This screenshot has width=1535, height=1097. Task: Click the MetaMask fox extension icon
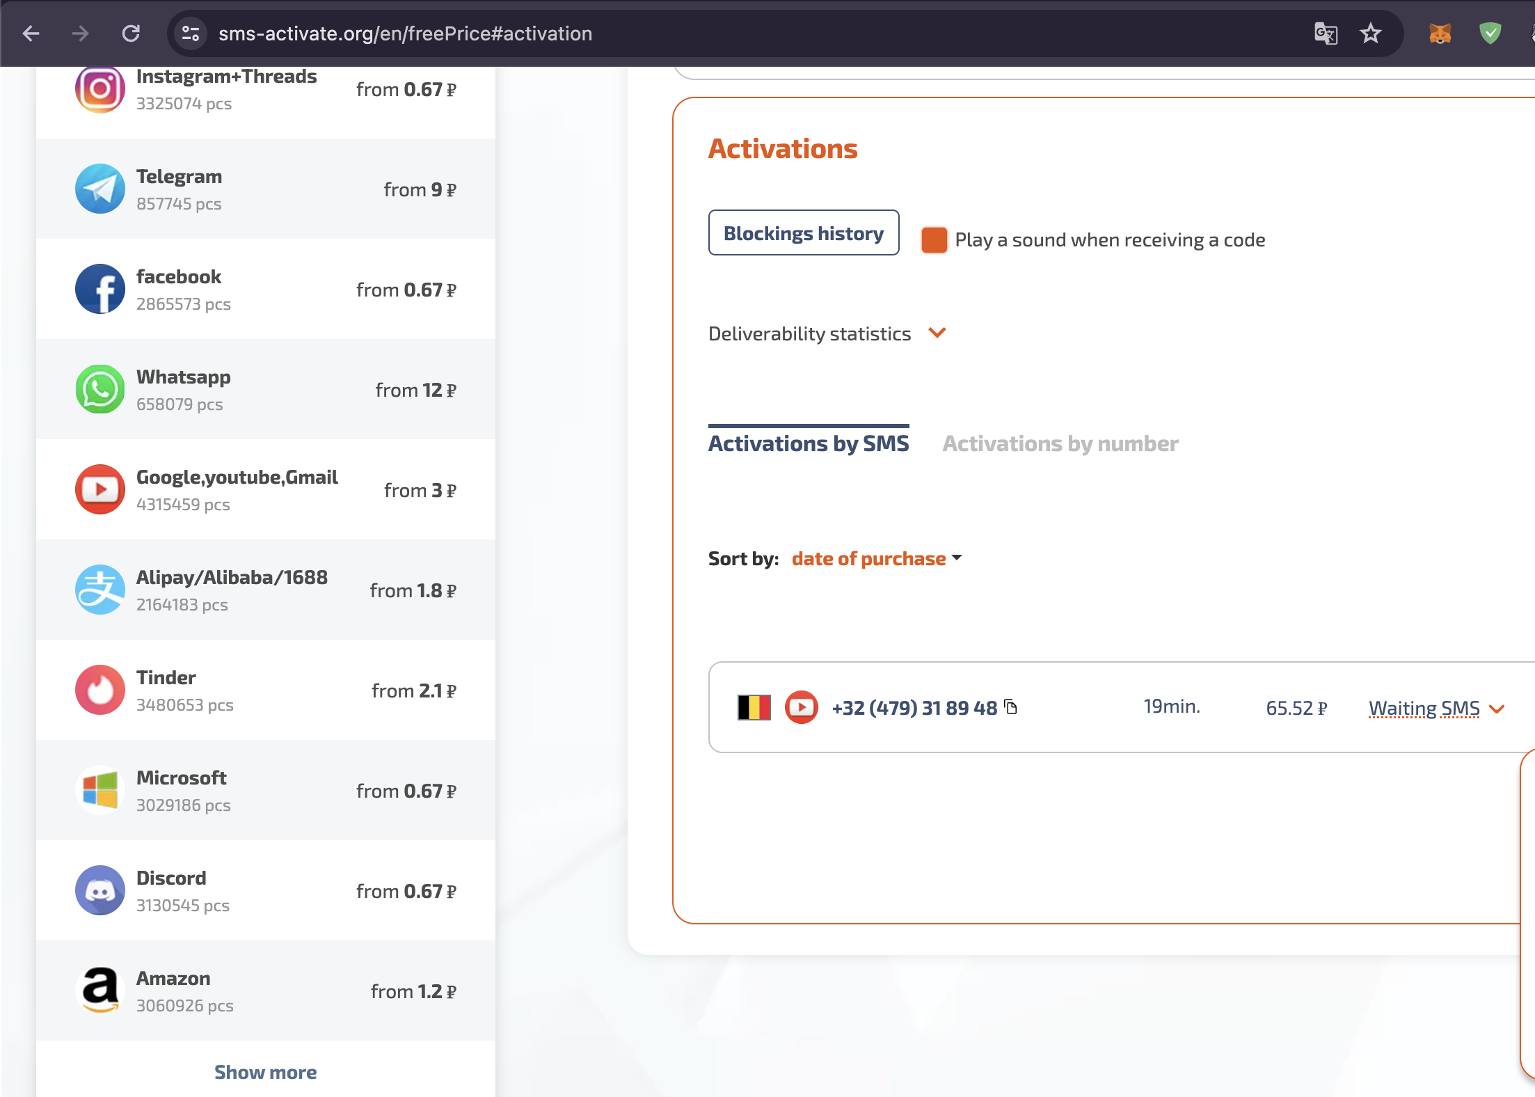(x=1440, y=33)
